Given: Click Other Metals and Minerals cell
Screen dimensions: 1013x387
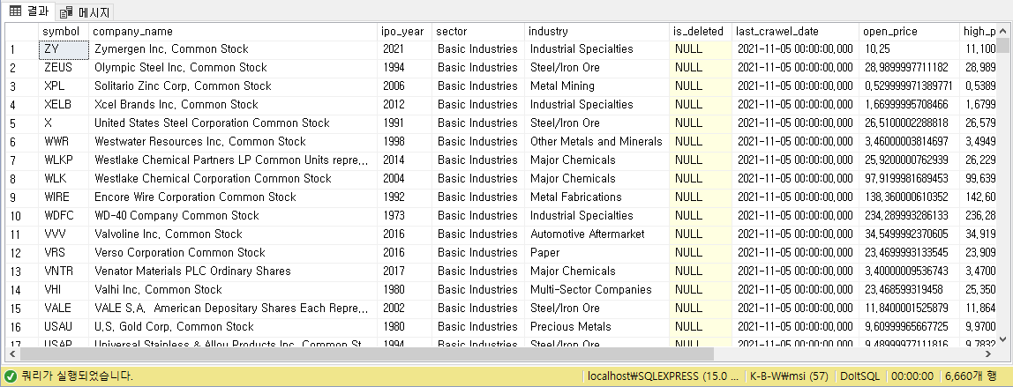Looking at the screenshot, I should (597, 141).
